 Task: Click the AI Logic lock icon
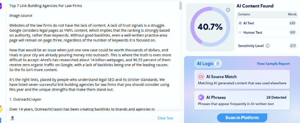pos(218,64)
